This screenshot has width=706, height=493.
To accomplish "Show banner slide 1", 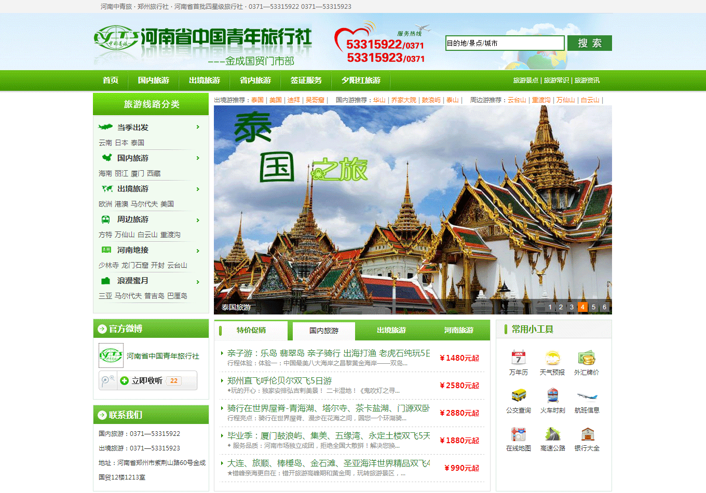I will [550, 307].
